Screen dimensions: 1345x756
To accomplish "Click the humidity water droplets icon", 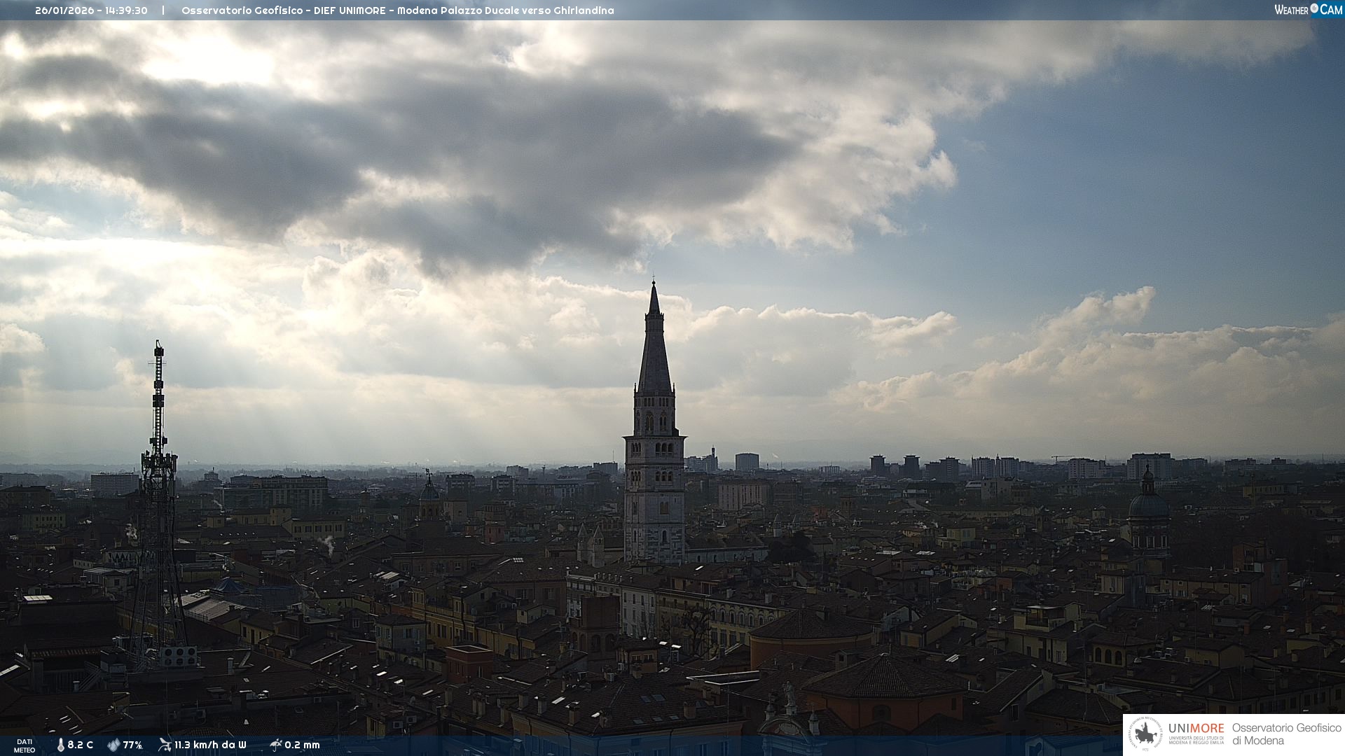I will 113,745.
